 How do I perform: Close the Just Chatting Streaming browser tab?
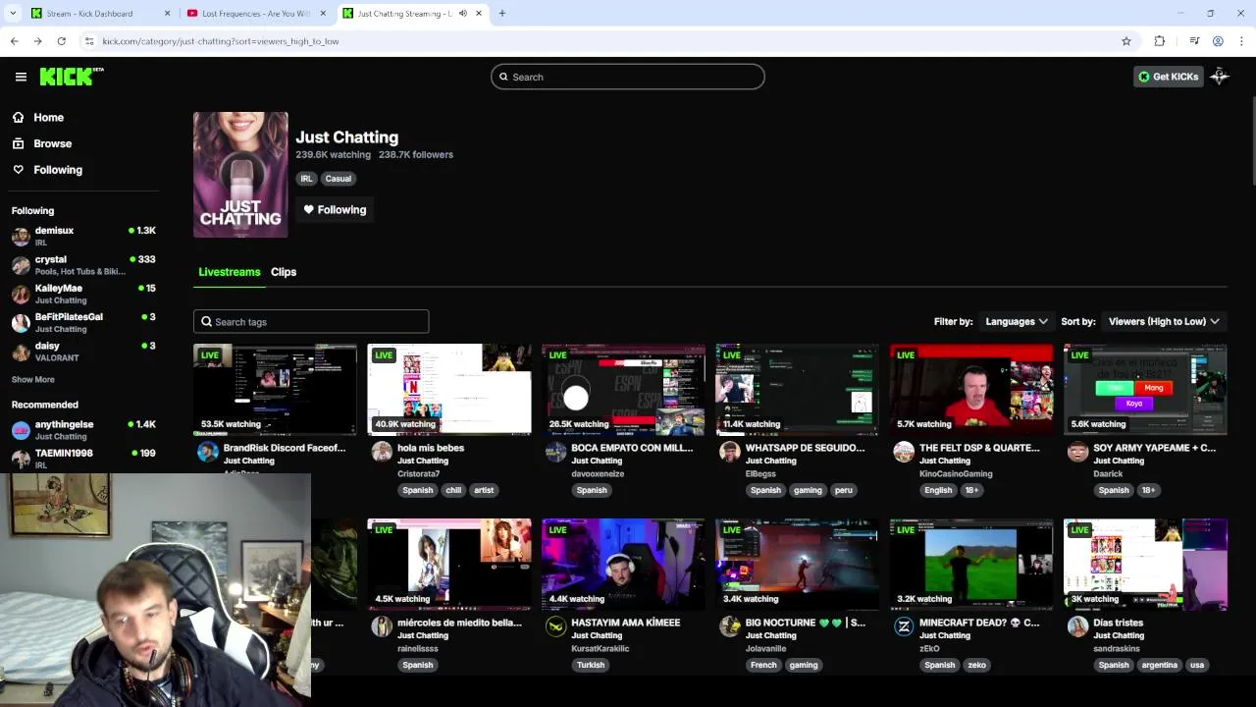pos(479,14)
